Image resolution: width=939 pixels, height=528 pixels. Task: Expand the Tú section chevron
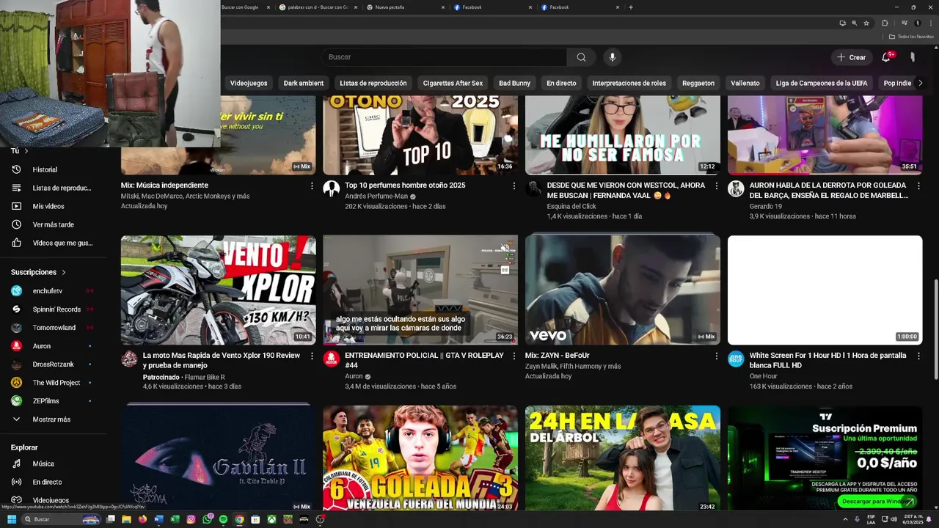pyautogui.click(x=26, y=151)
